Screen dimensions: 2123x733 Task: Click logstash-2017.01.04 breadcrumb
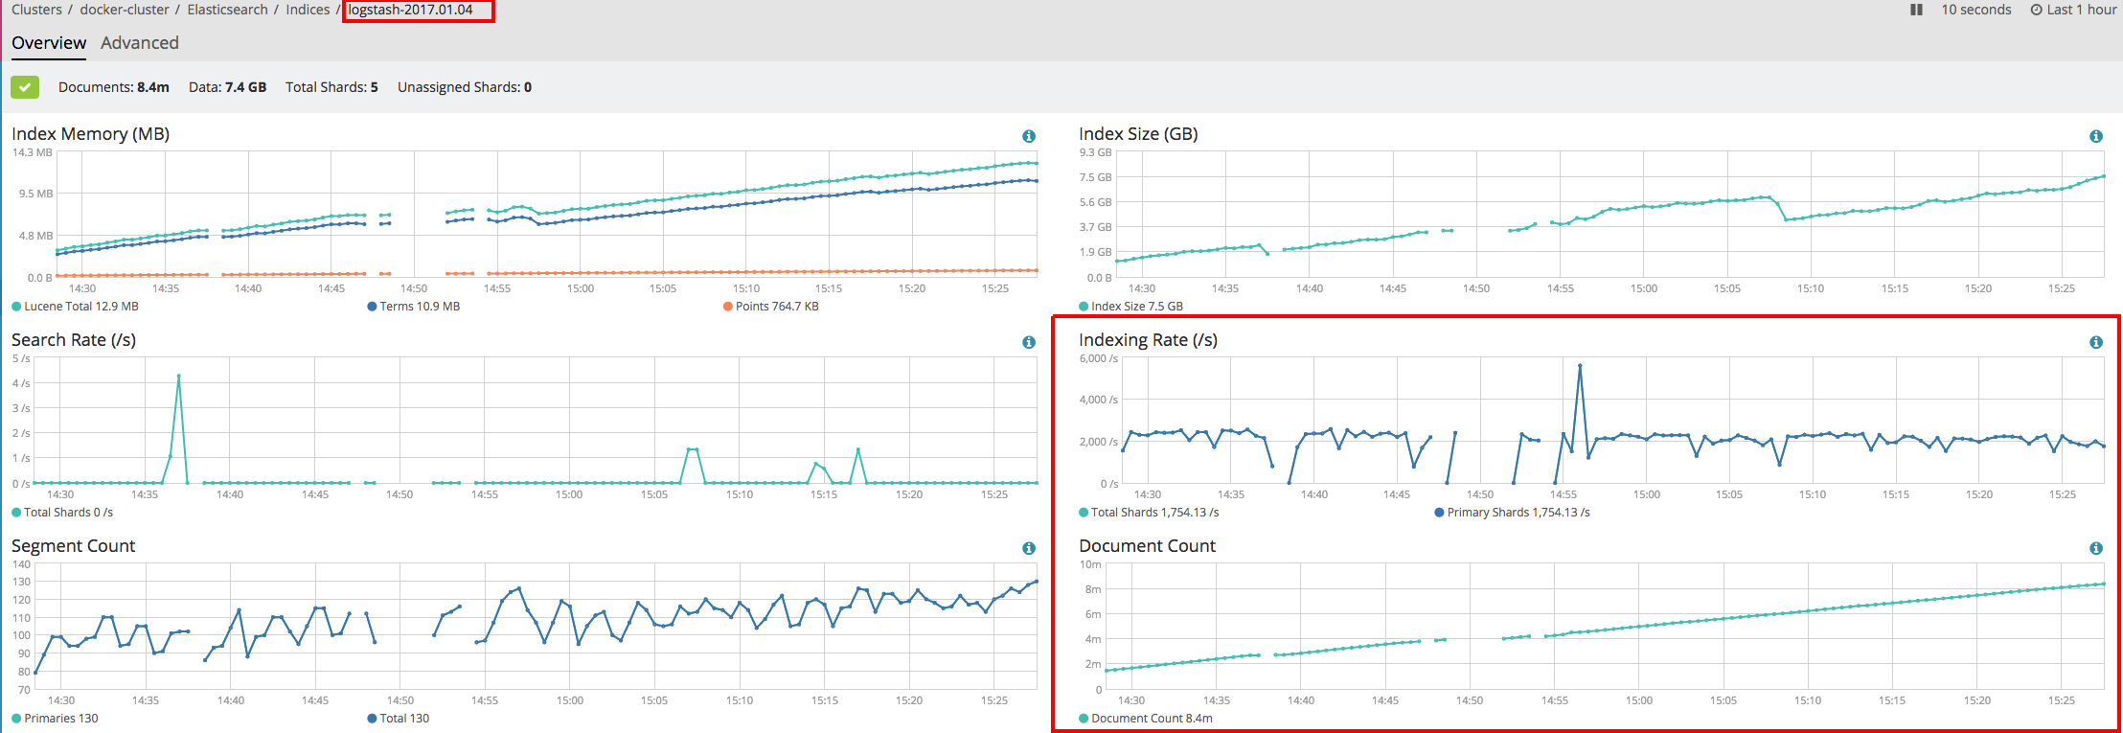tap(410, 10)
